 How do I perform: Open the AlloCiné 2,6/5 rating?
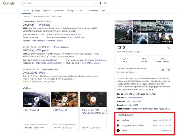[144, 60]
